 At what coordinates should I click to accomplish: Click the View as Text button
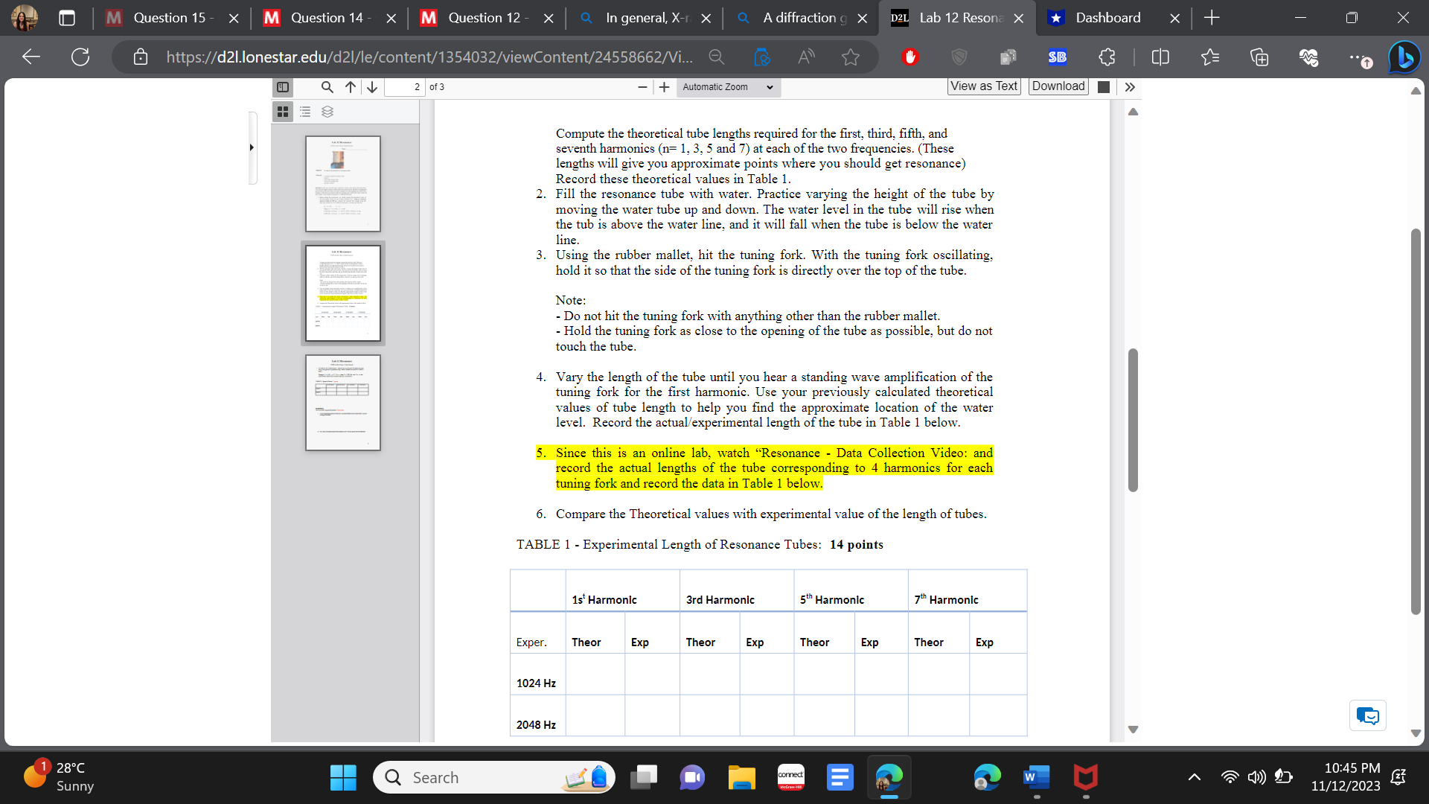[x=983, y=86]
